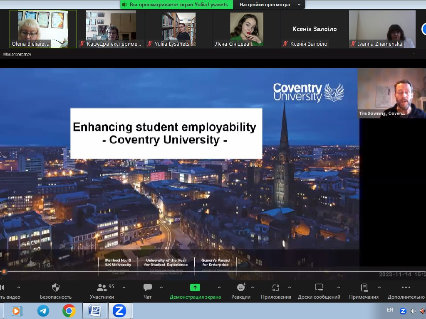
Task: Open the Настройки просмотра dropdown
Action: click(268, 5)
